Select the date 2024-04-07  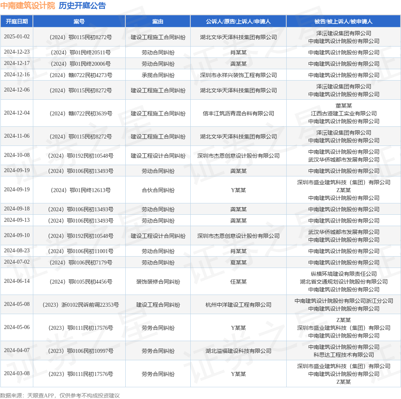(16, 350)
